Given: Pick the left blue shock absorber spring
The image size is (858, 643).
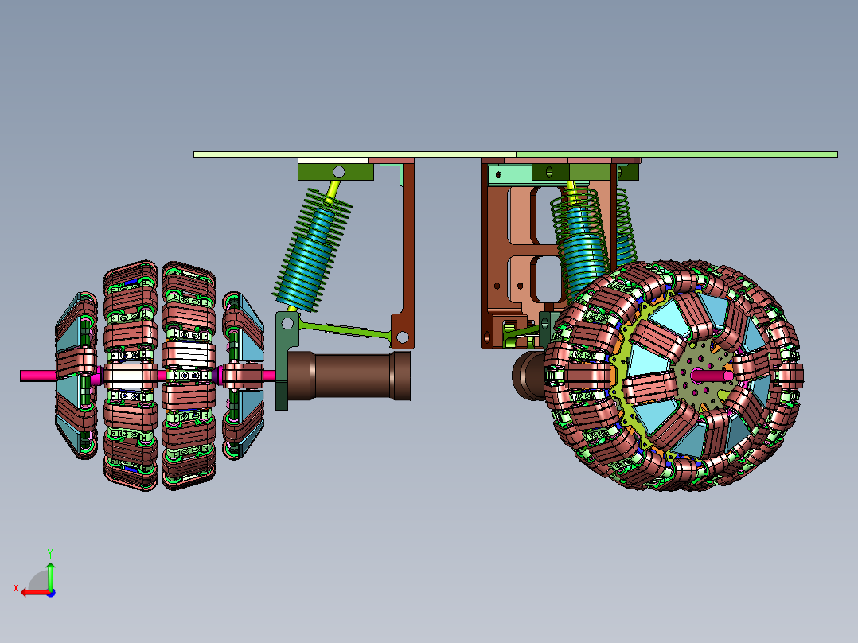Looking at the screenshot, I should click(313, 251).
